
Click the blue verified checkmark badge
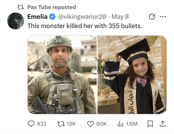[x=52, y=17]
